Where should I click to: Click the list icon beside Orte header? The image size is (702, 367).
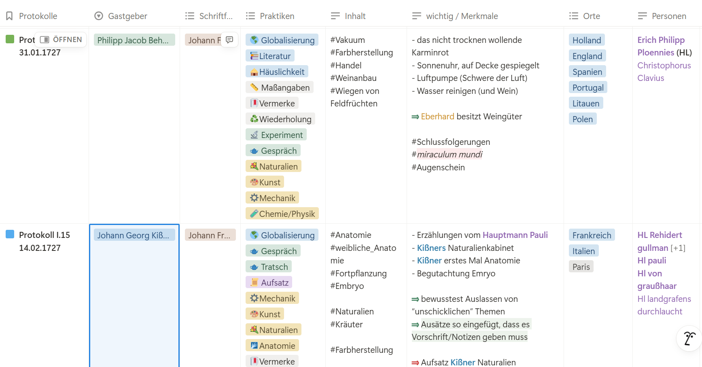click(574, 16)
